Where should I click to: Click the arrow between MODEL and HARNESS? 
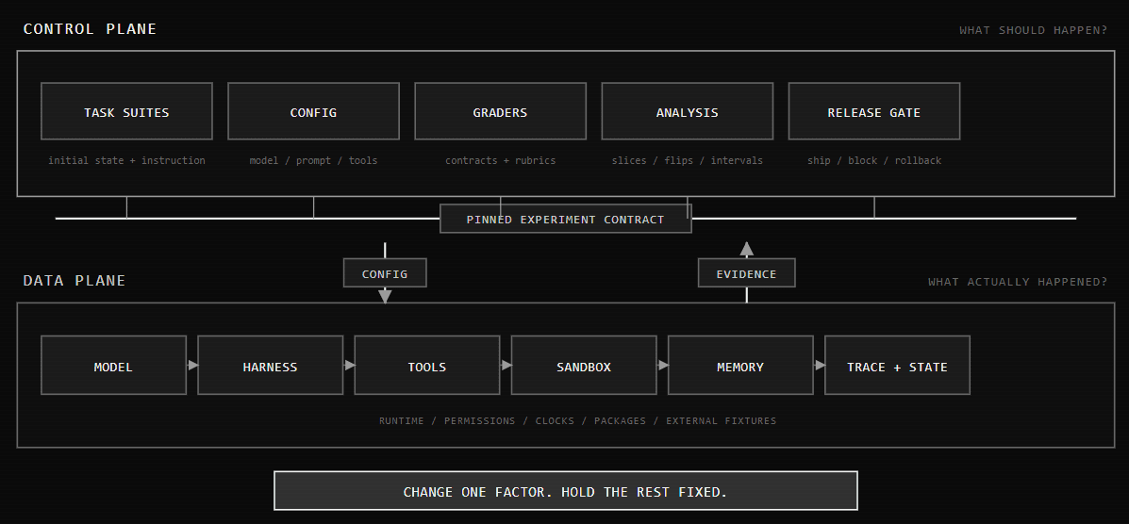point(192,365)
